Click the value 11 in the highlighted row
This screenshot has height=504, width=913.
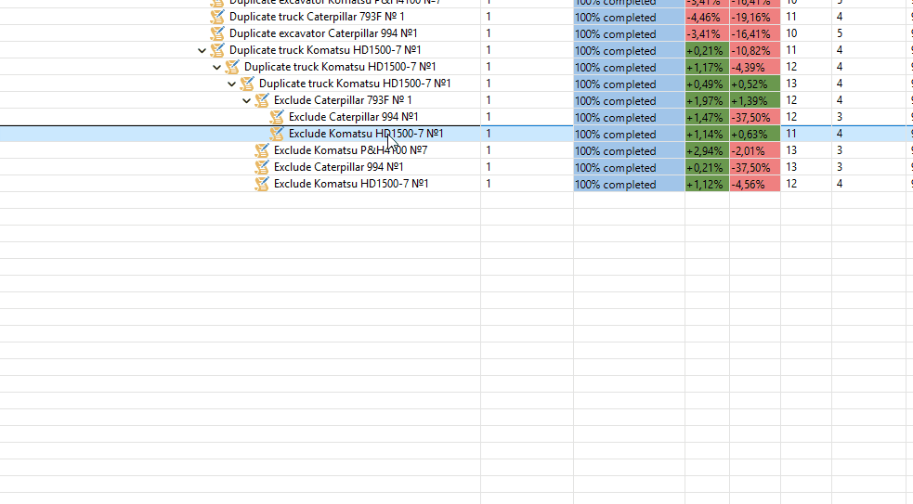(x=791, y=134)
